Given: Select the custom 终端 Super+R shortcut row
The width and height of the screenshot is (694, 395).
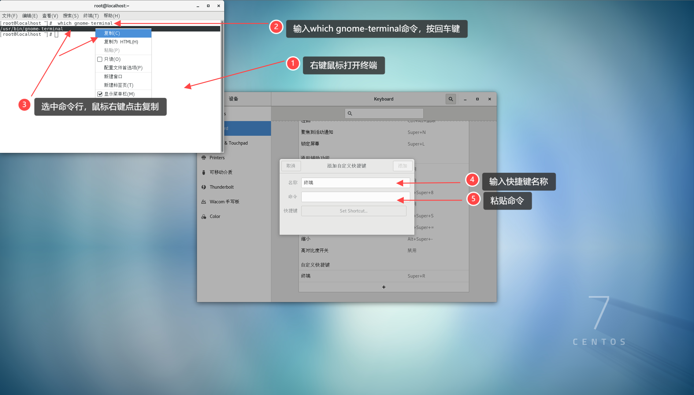Looking at the screenshot, I should pyautogui.click(x=384, y=276).
